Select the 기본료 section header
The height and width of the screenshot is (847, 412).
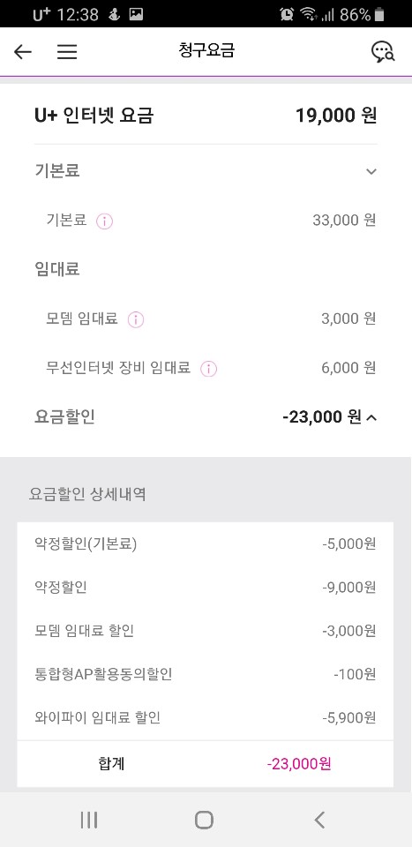click(x=206, y=171)
